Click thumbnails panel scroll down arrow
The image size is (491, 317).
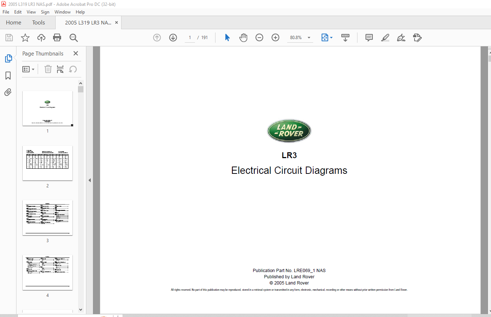(81, 310)
